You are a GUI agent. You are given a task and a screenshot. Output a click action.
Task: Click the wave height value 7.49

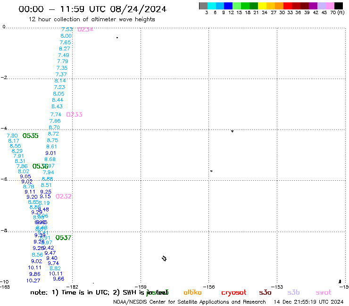(64, 55)
